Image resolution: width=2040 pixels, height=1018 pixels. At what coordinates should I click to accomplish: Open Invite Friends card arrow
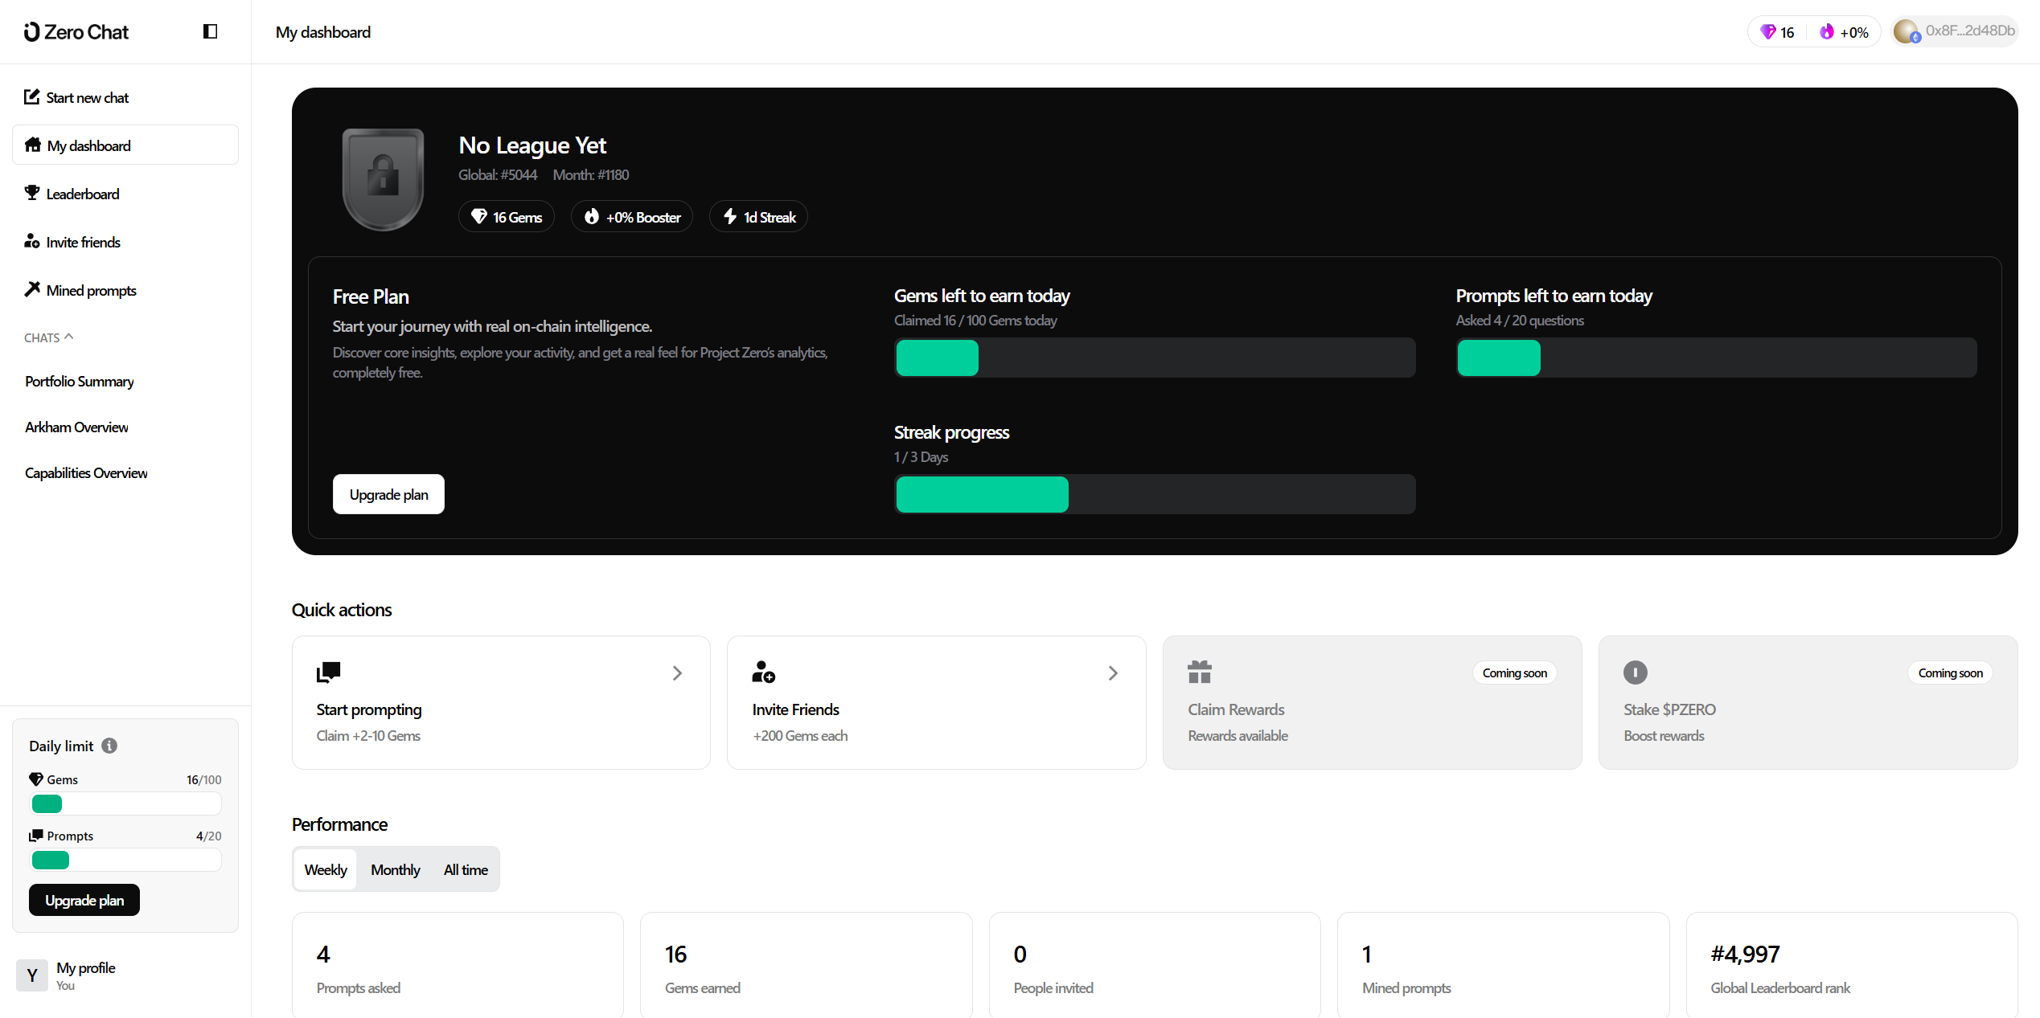coord(1113,673)
